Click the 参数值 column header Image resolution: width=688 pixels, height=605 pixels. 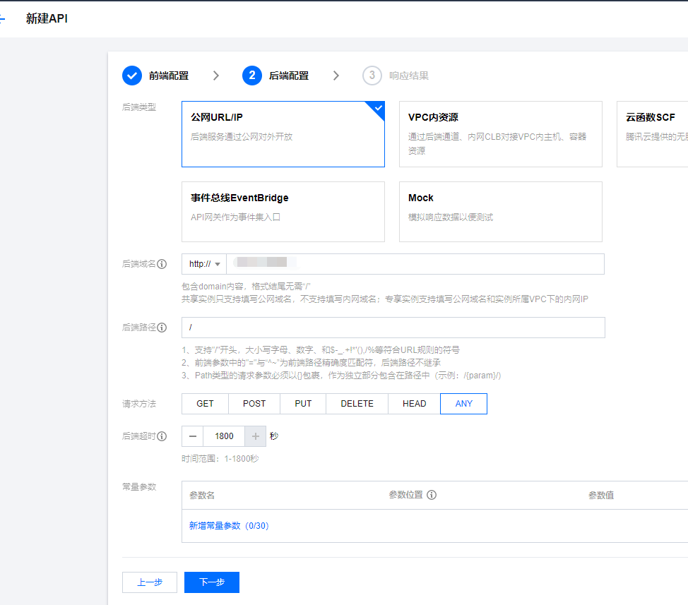pos(601,496)
